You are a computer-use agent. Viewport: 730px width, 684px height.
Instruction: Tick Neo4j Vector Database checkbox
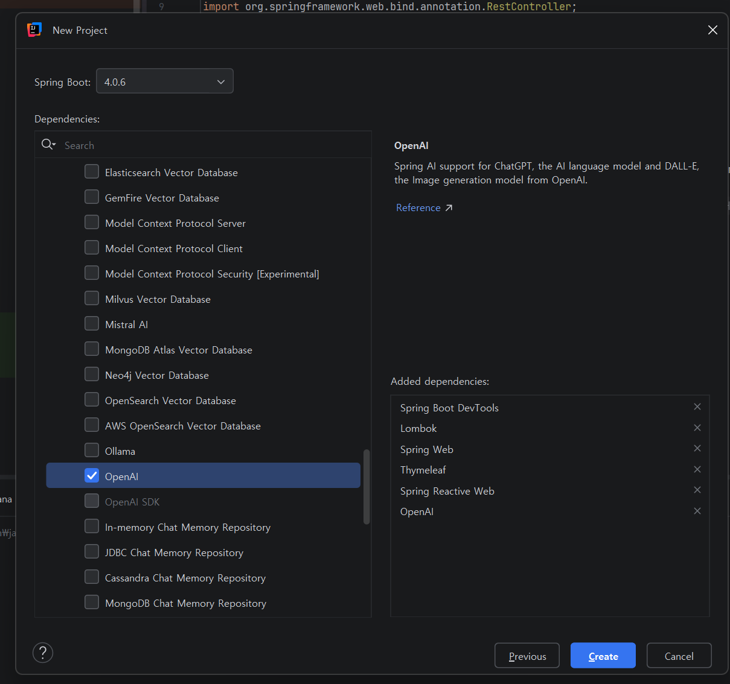coord(92,375)
